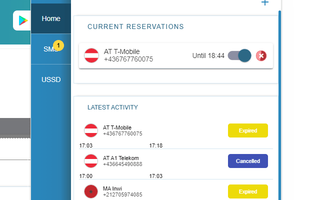This screenshot has height=200, width=320.
Task: Select the AT A1 Telekom activity entry
Action: 121,161
